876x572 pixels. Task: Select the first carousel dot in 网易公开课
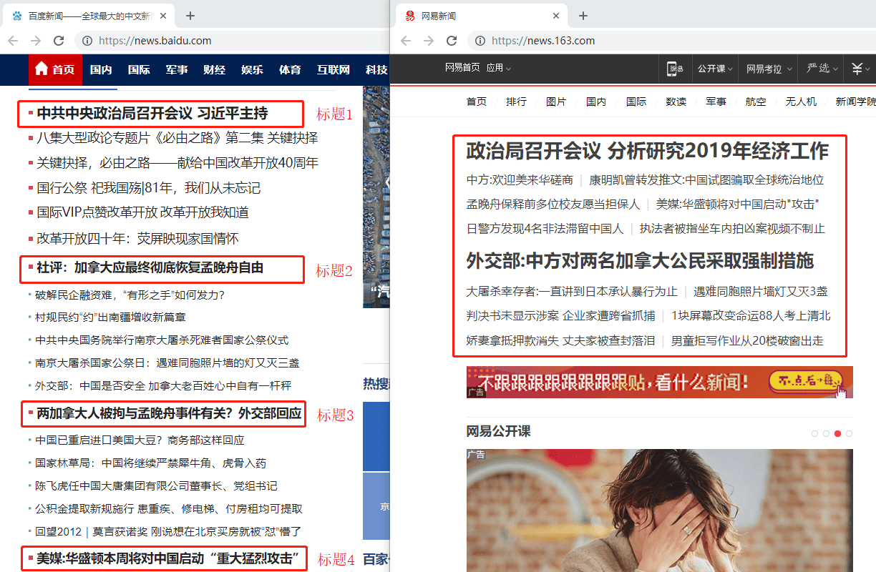(x=814, y=433)
